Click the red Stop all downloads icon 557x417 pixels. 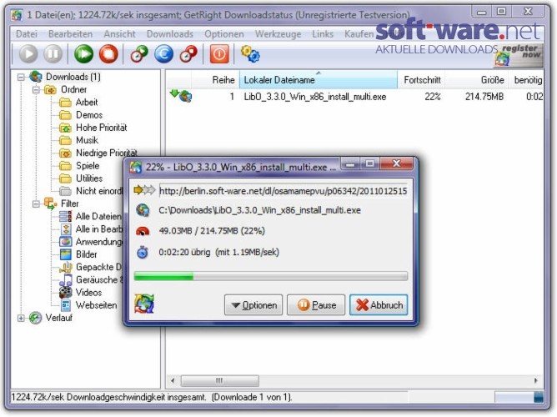click(108, 54)
